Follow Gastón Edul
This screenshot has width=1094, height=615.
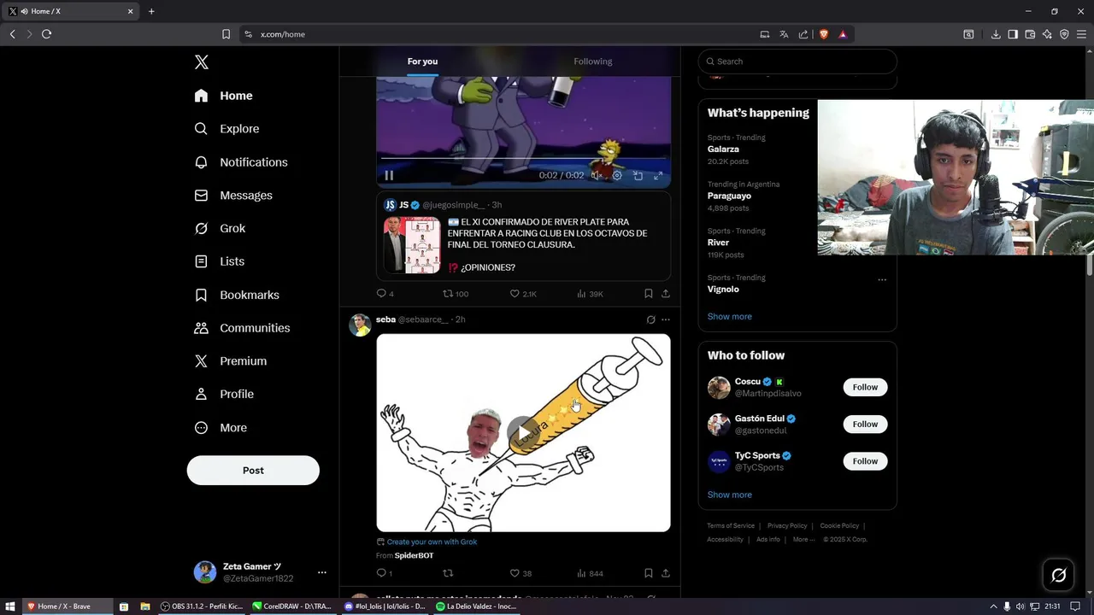pos(865,425)
